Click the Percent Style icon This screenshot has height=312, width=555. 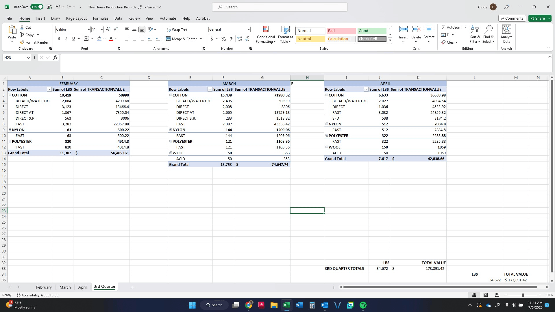(x=223, y=39)
